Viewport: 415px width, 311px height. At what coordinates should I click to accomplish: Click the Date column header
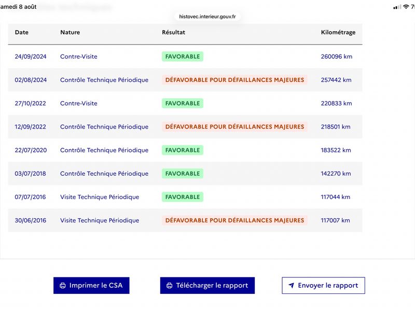pyautogui.click(x=22, y=32)
